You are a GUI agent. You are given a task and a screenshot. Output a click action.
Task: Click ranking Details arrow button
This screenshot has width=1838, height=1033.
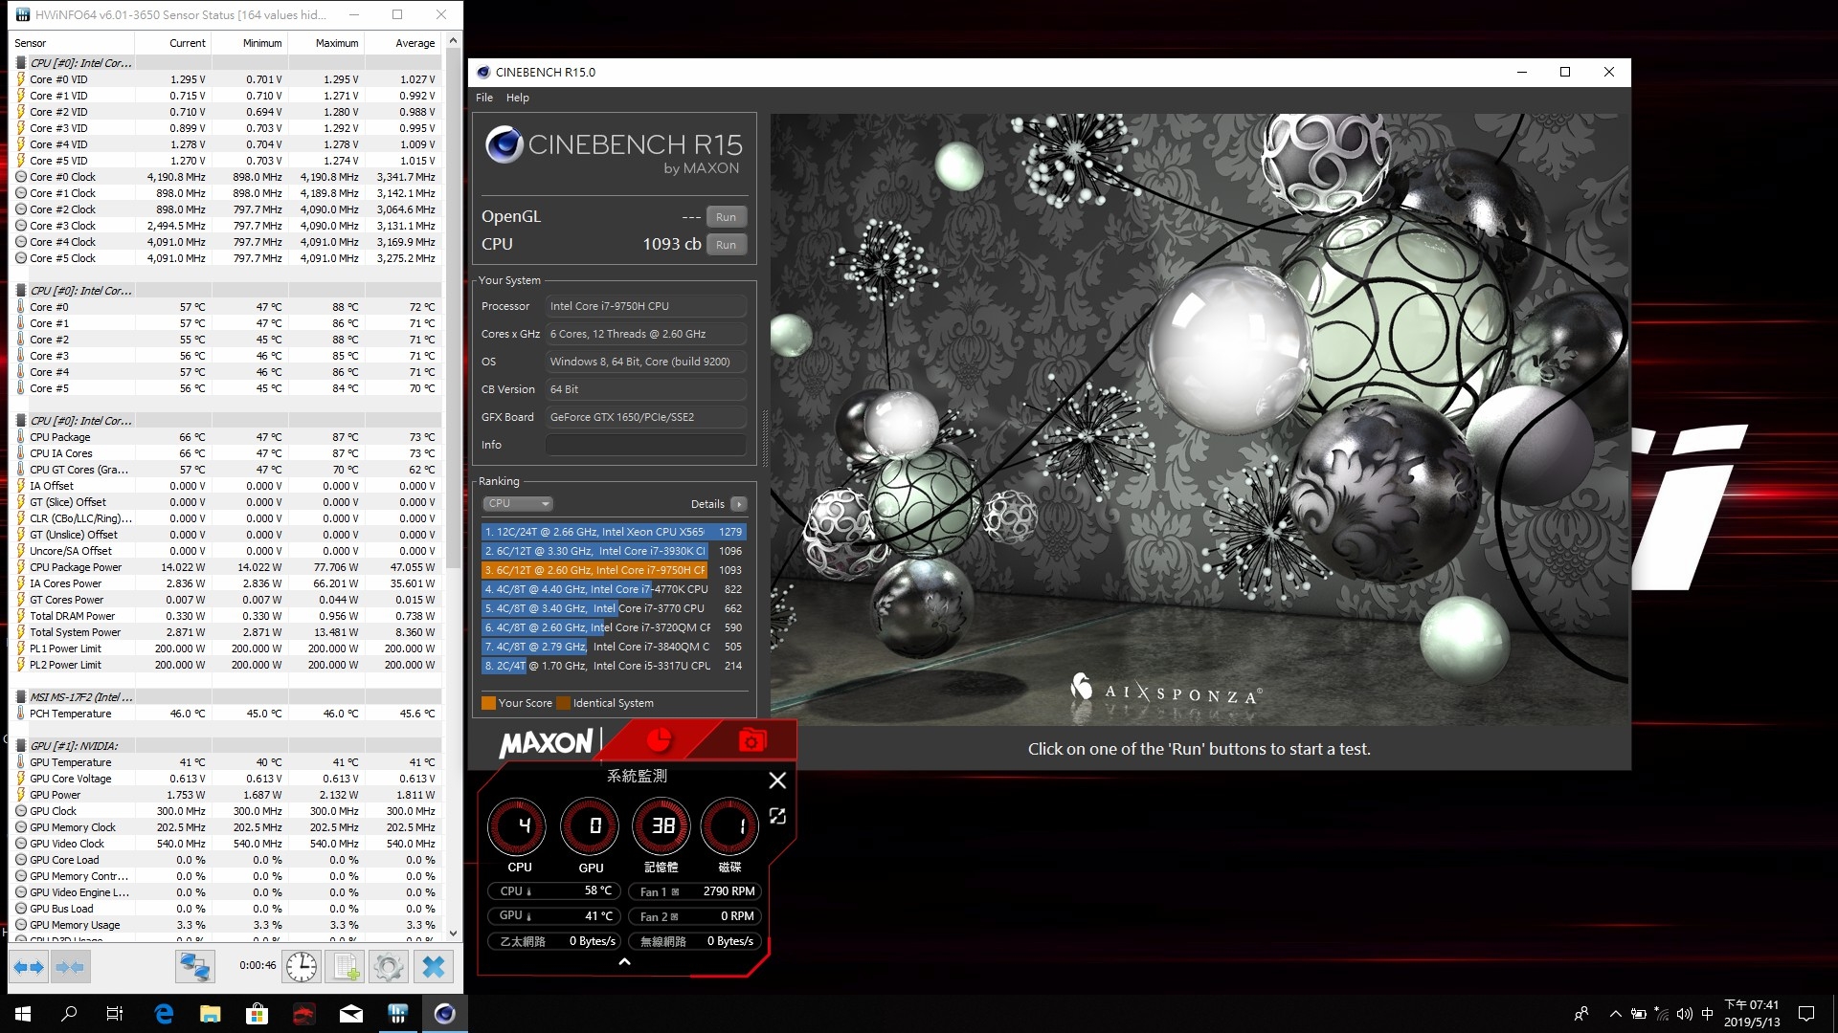[x=738, y=504]
